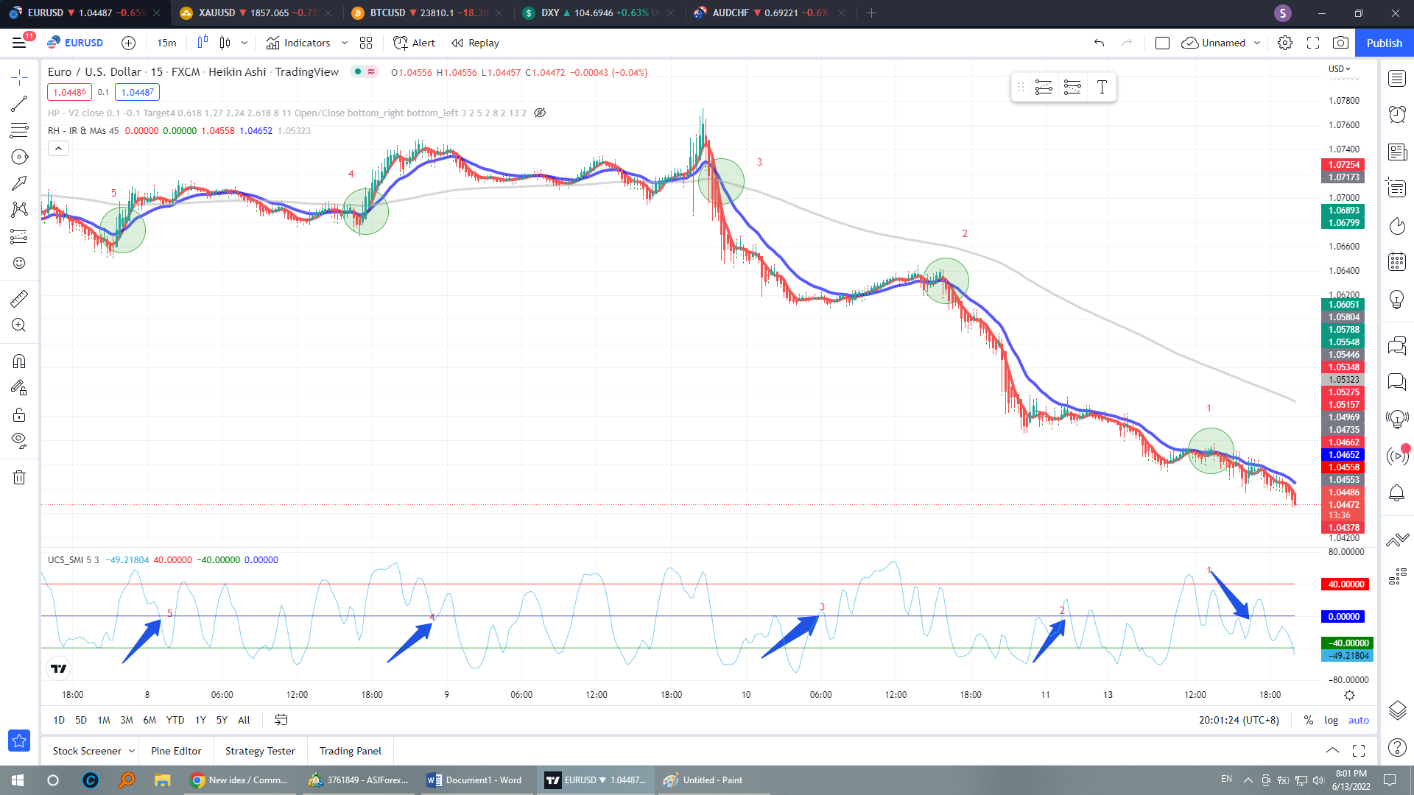Expand Stock Screener dropdown arrow
This screenshot has height=795, width=1414.
pos(132,751)
